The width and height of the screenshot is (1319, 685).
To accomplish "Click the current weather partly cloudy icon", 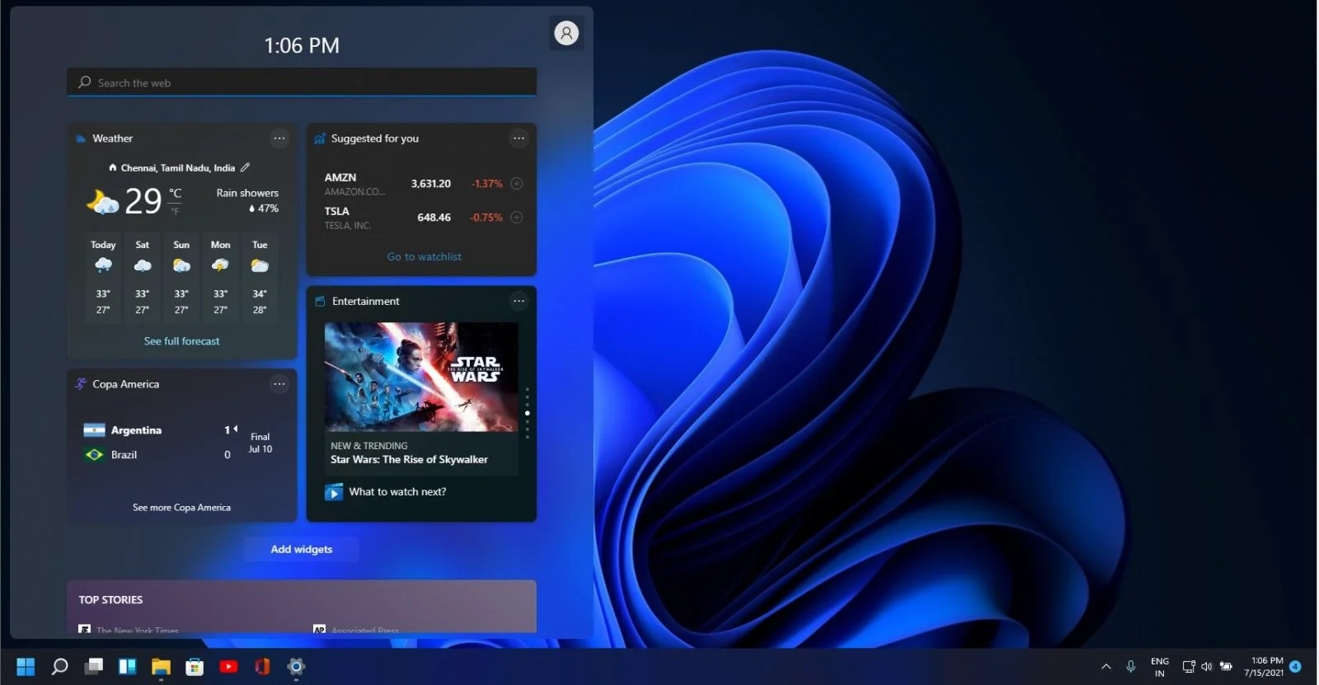I will (103, 201).
